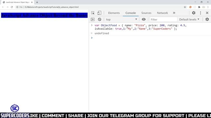Open the DevTools three-dot customize menu
Image resolution: width=211 pixels, height=118 pixels.
pos(200,13)
